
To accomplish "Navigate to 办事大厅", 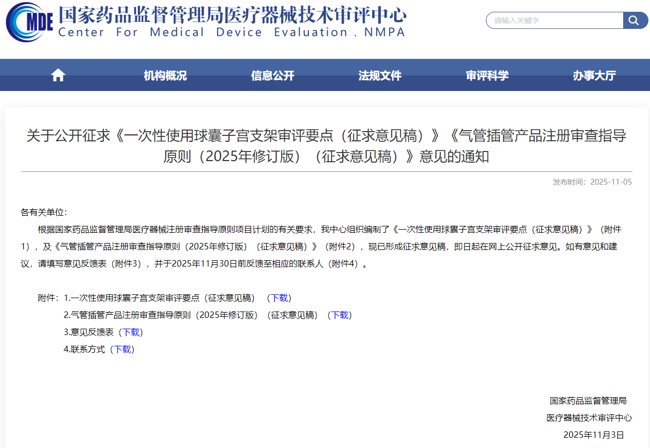I will [594, 75].
